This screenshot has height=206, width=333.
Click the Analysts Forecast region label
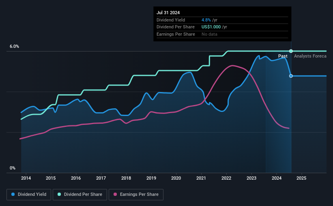(310, 56)
